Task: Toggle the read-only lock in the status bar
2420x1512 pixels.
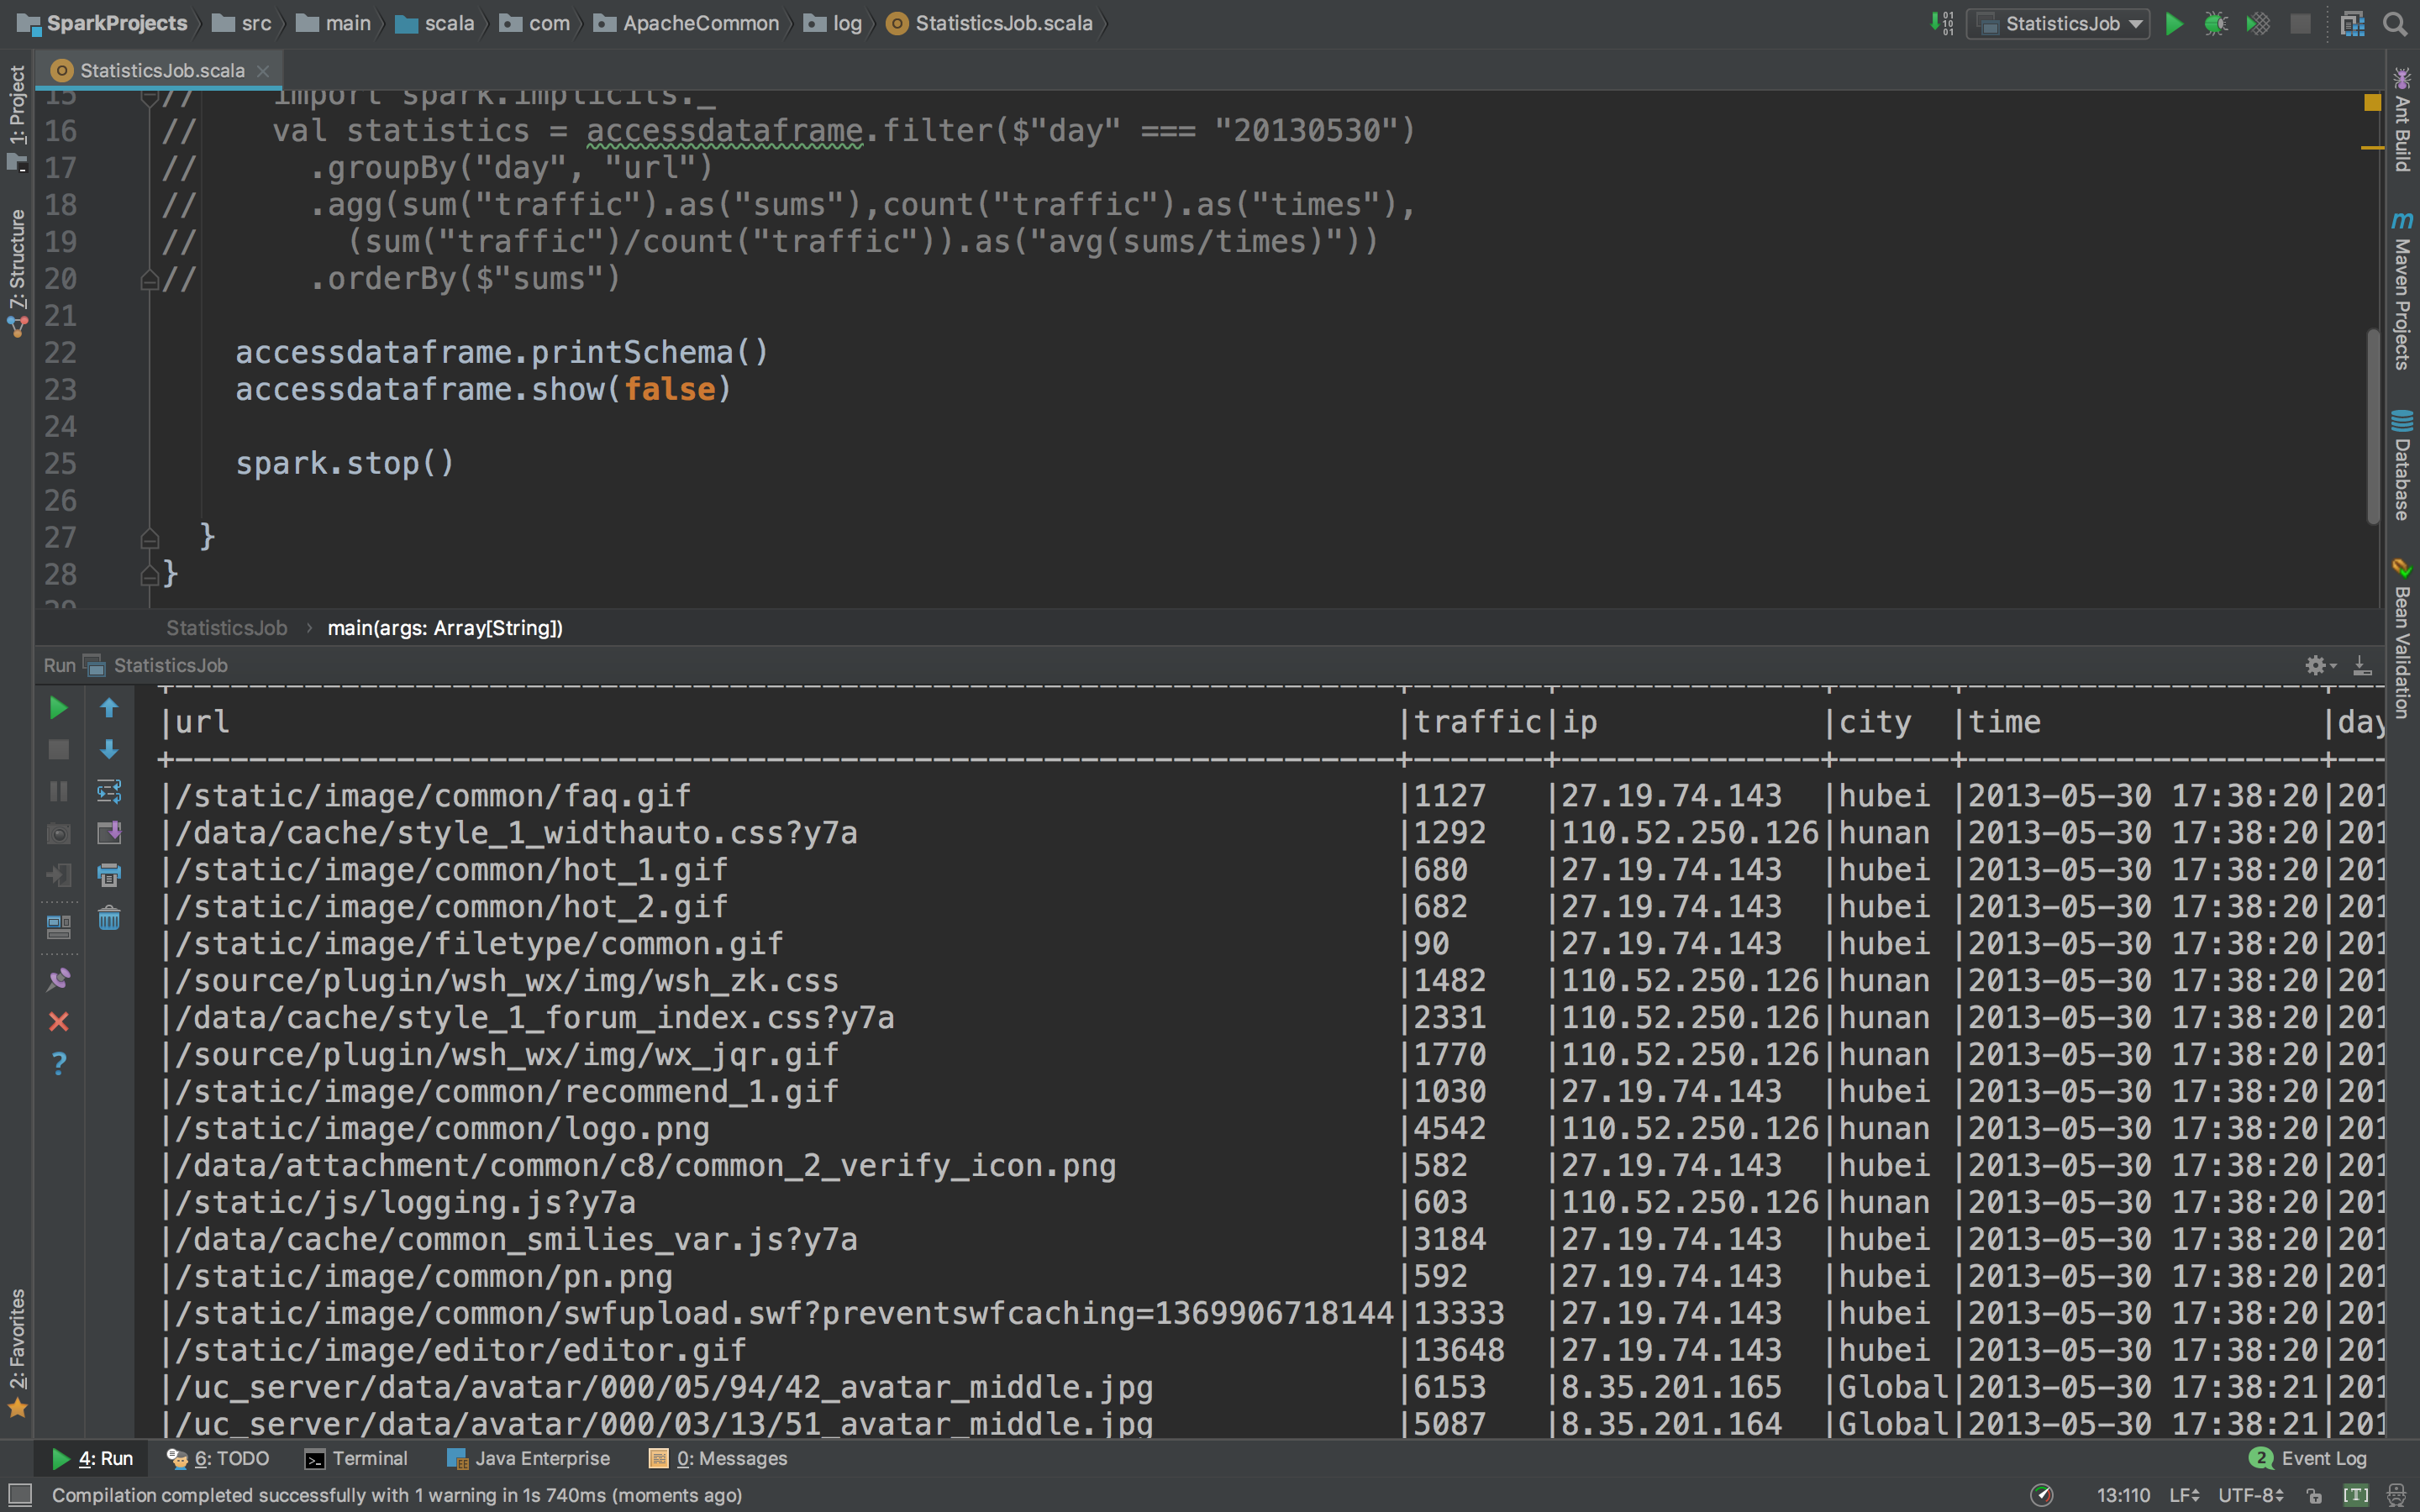Action: [2314, 1496]
